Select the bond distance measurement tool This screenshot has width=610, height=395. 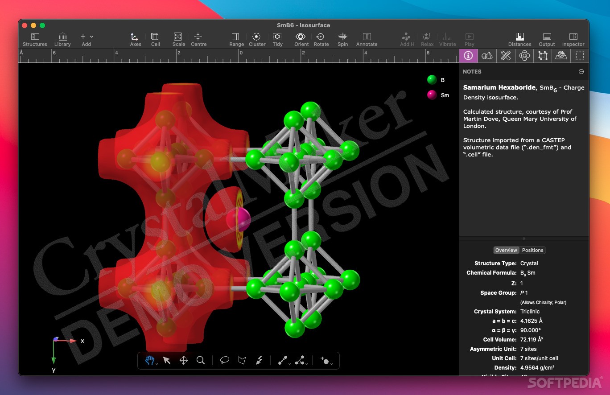pos(283,360)
